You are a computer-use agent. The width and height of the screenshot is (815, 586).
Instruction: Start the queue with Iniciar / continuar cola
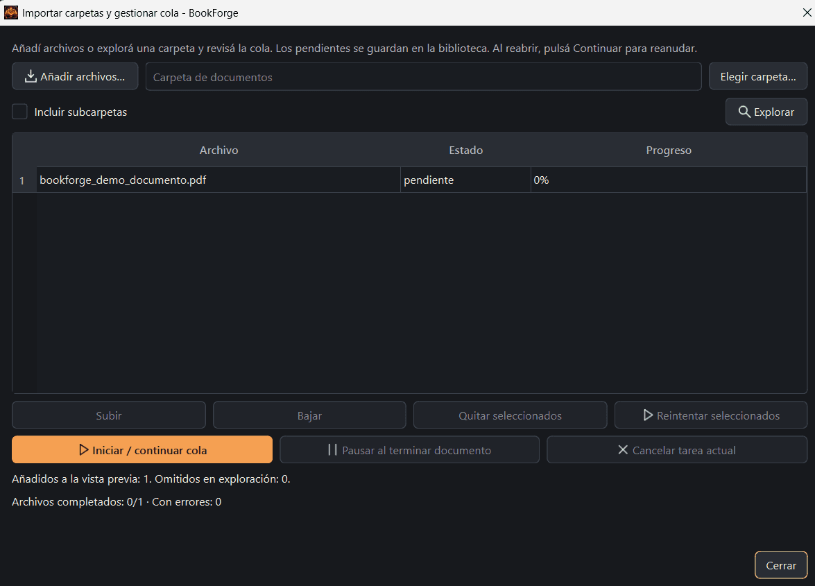click(x=142, y=449)
